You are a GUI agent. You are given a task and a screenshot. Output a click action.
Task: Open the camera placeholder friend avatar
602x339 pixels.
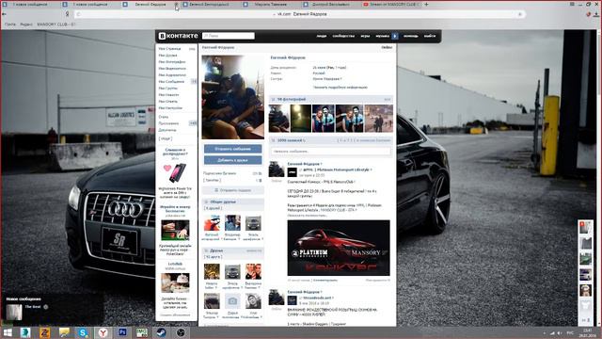pos(232,301)
